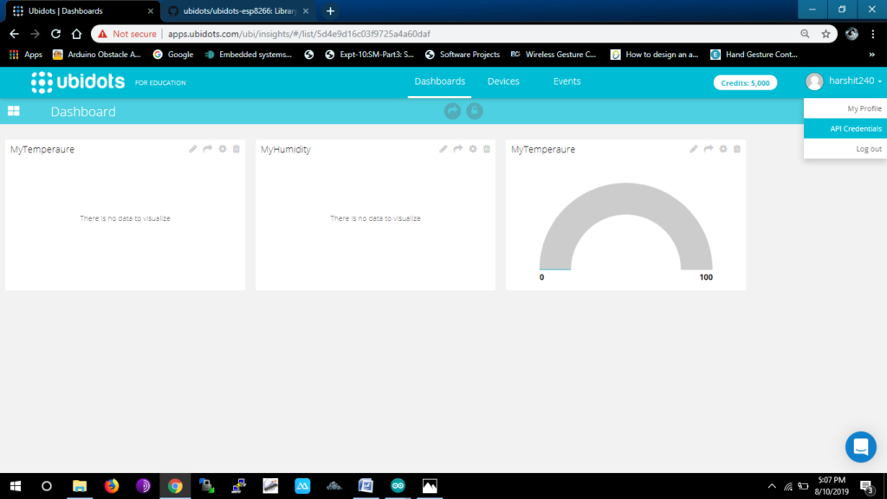The width and height of the screenshot is (887, 499).
Task: Select My Profile from user menu
Action: tap(845, 108)
